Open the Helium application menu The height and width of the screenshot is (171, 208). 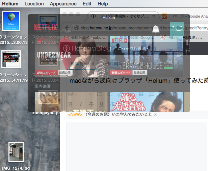coord(10,4)
